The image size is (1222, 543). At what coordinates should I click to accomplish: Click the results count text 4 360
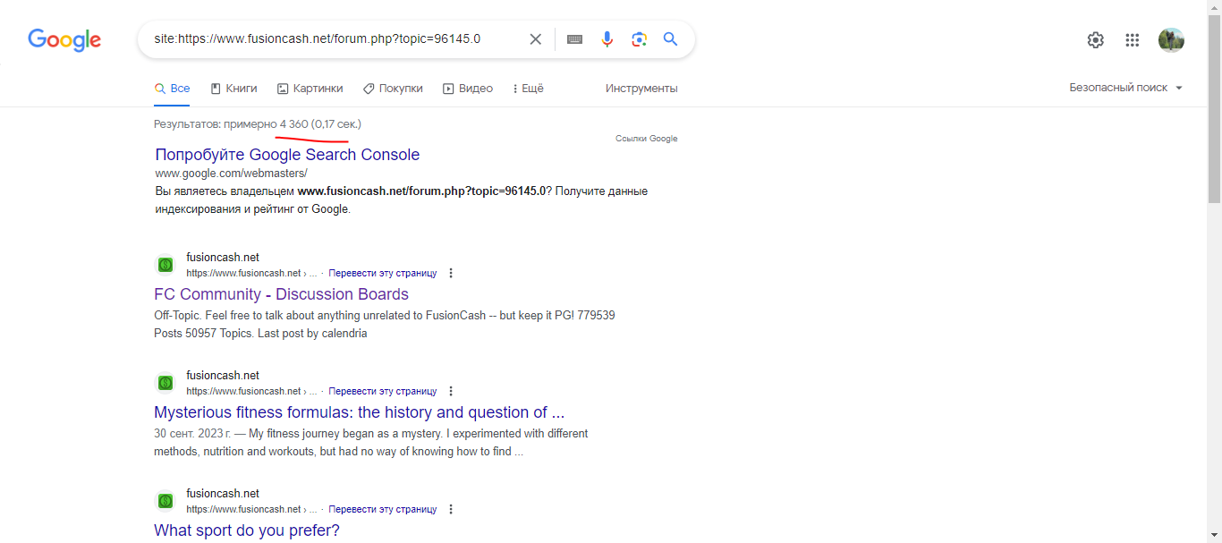(293, 123)
